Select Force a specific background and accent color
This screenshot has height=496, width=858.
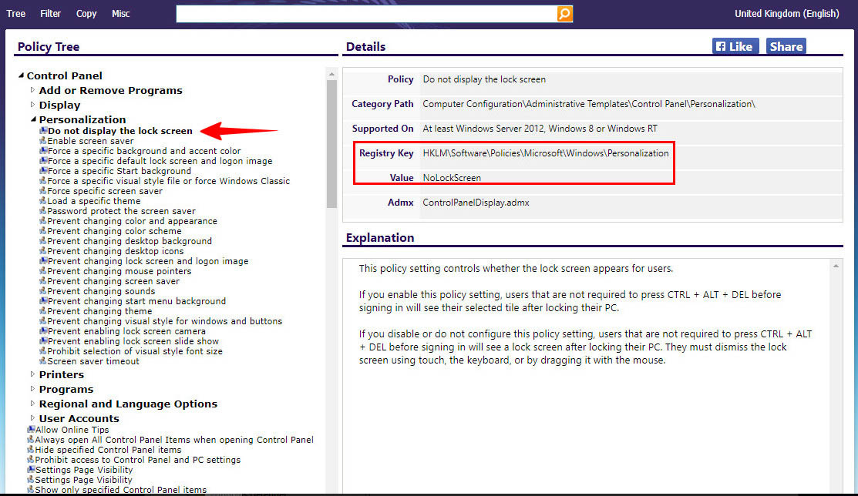click(x=144, y=151)
